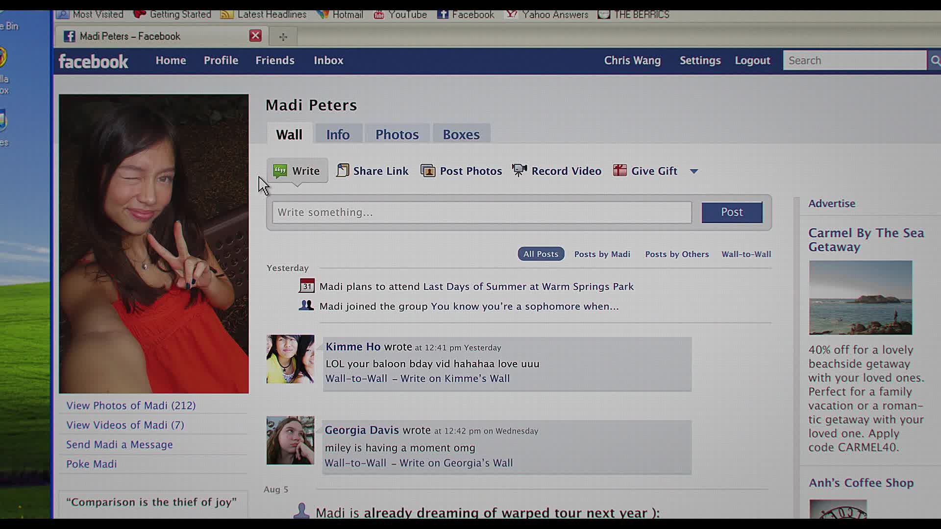
Task: Switch to the Photos tab
Action: [397, 134]
